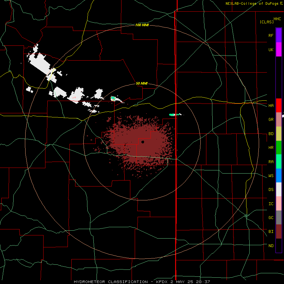Click the IC legend label
Viewport: 284px width, 284px height.
(271, 204)
